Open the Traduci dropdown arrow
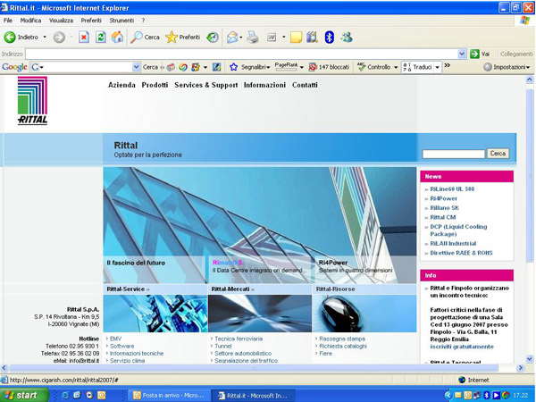 click(x=437, y=67)
